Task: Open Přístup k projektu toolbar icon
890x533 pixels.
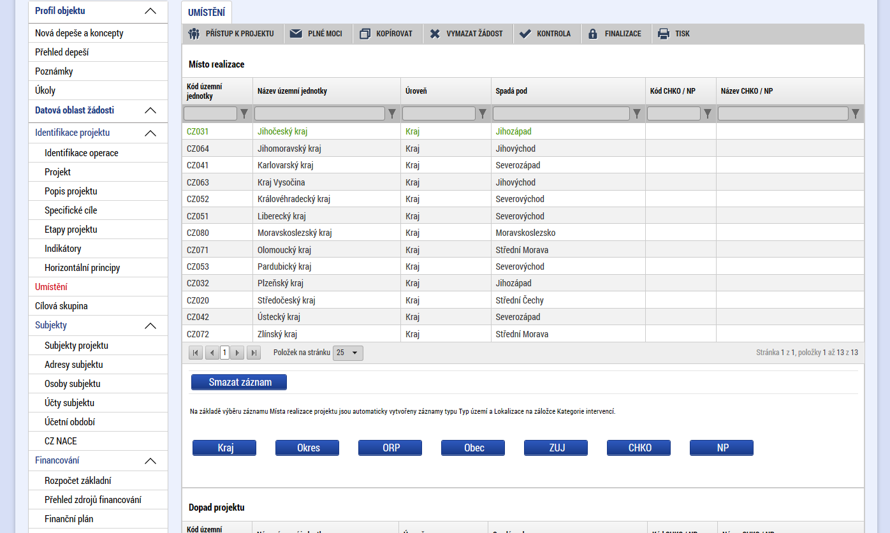Action: (194, 34)
